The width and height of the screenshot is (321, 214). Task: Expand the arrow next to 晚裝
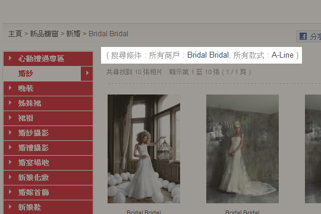coord(10,88)
